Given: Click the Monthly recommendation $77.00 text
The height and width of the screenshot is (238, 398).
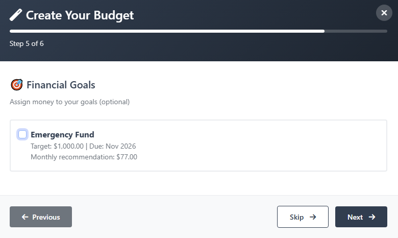Looking at the screenshot, I should (x=84, y=157).
